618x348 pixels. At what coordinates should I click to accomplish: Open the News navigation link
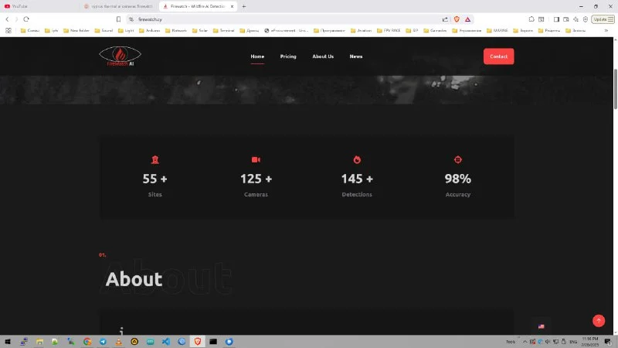click(355, 56)
